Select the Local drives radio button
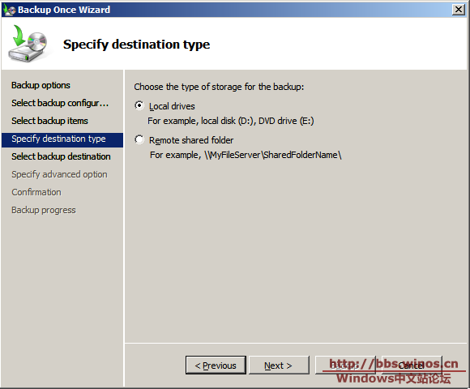 tap(139, 105)
